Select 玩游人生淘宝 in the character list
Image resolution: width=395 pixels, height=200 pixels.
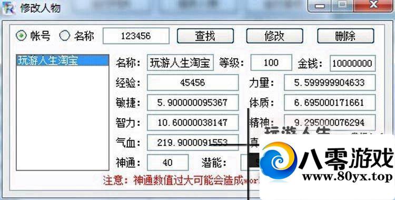[x=63, y=60]
